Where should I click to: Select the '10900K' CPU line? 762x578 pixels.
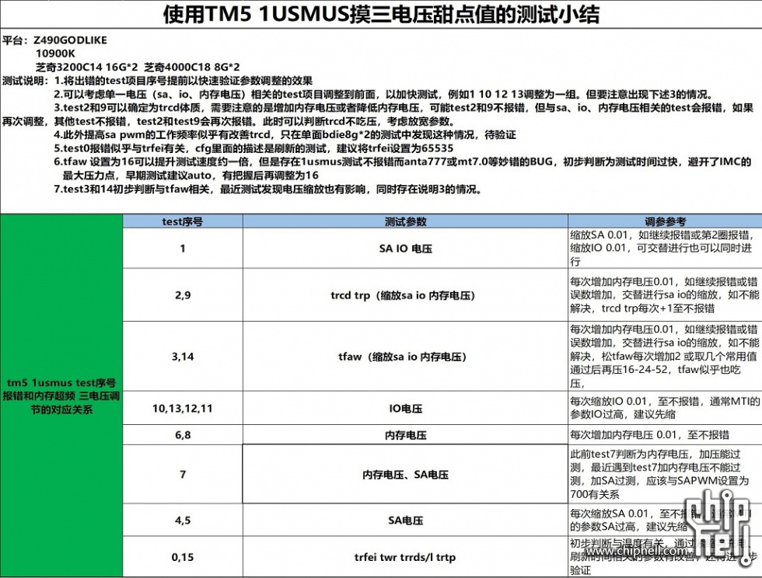(55, 54)
